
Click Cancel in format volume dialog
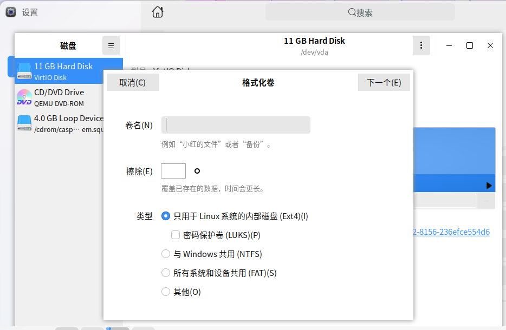(133, 82)
